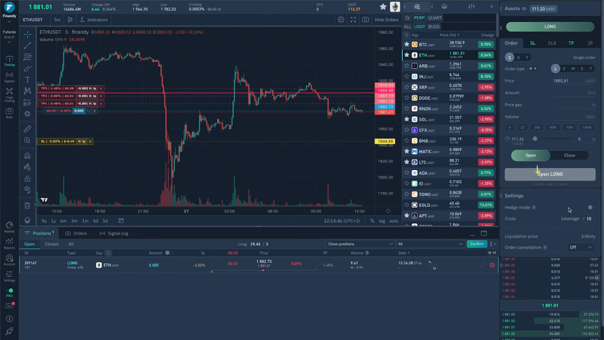Open the Signals sidebar section
The height and width of the screenshot is (340, 604).
click(9, 77)
